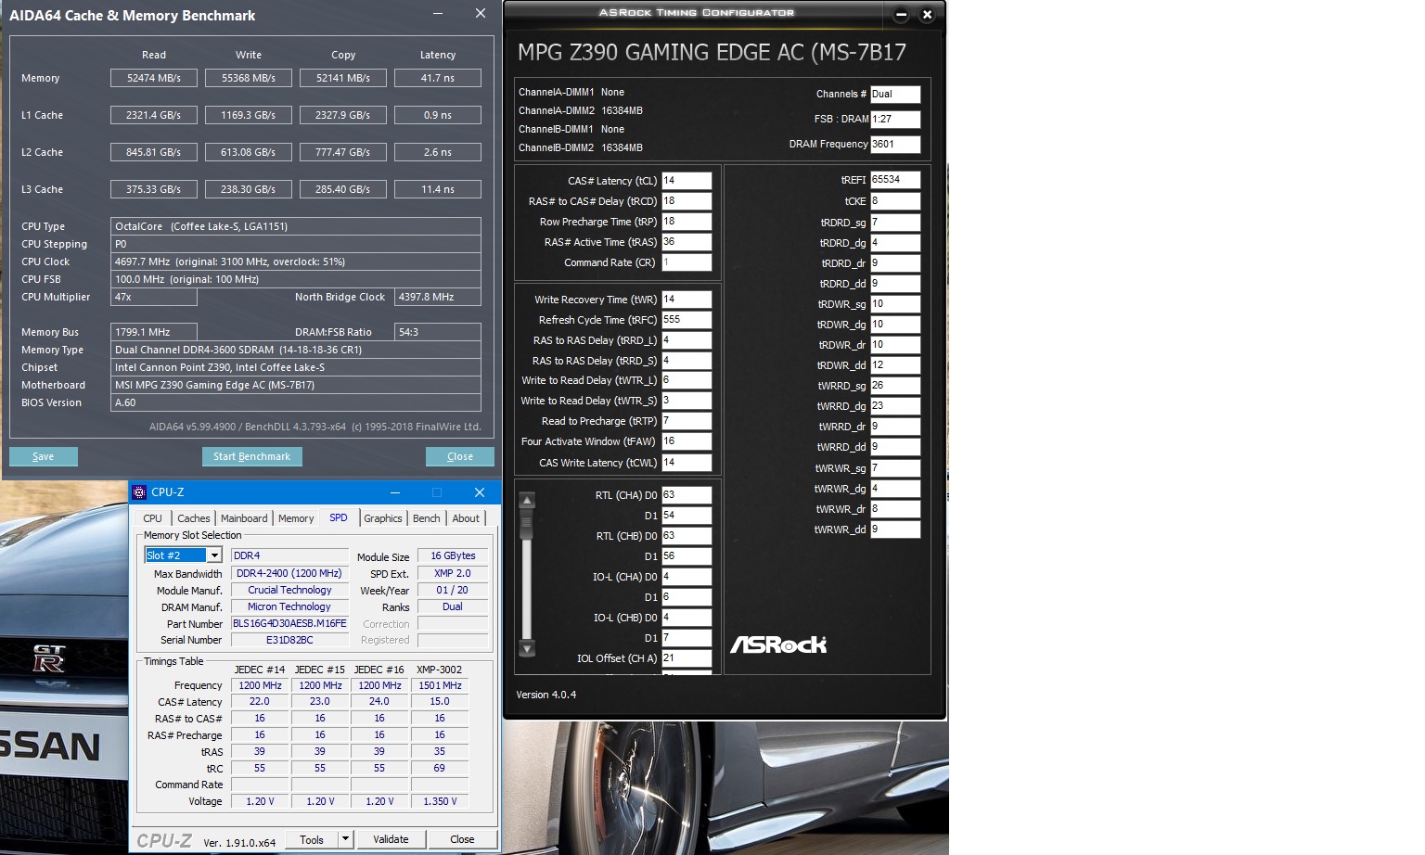Screen dimensions: 1425x855
Task: Click scroll up arrow in ASRock timing list
Action: [x=527, y=501]
